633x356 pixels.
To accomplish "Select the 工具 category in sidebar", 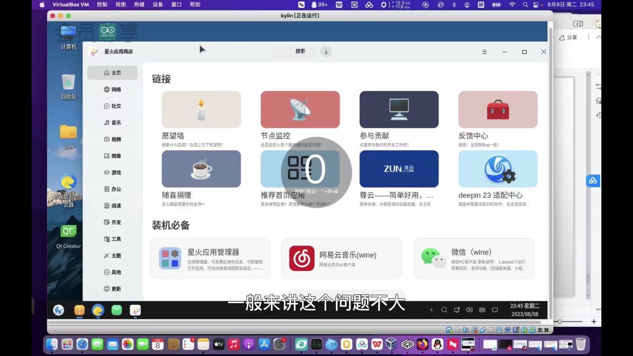I will pos(112,239).
